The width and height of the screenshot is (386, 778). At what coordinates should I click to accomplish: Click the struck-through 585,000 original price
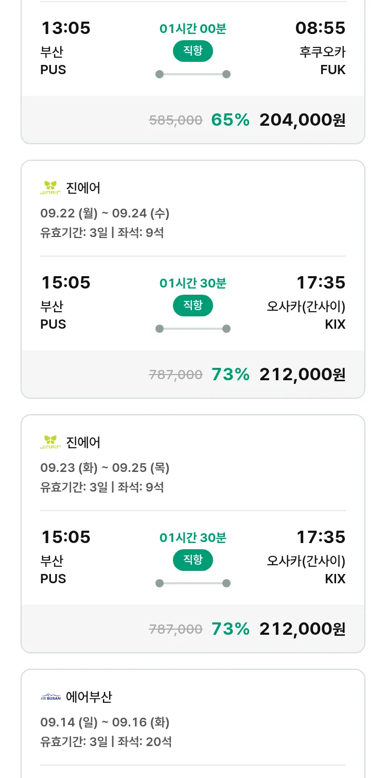(176, 121)
